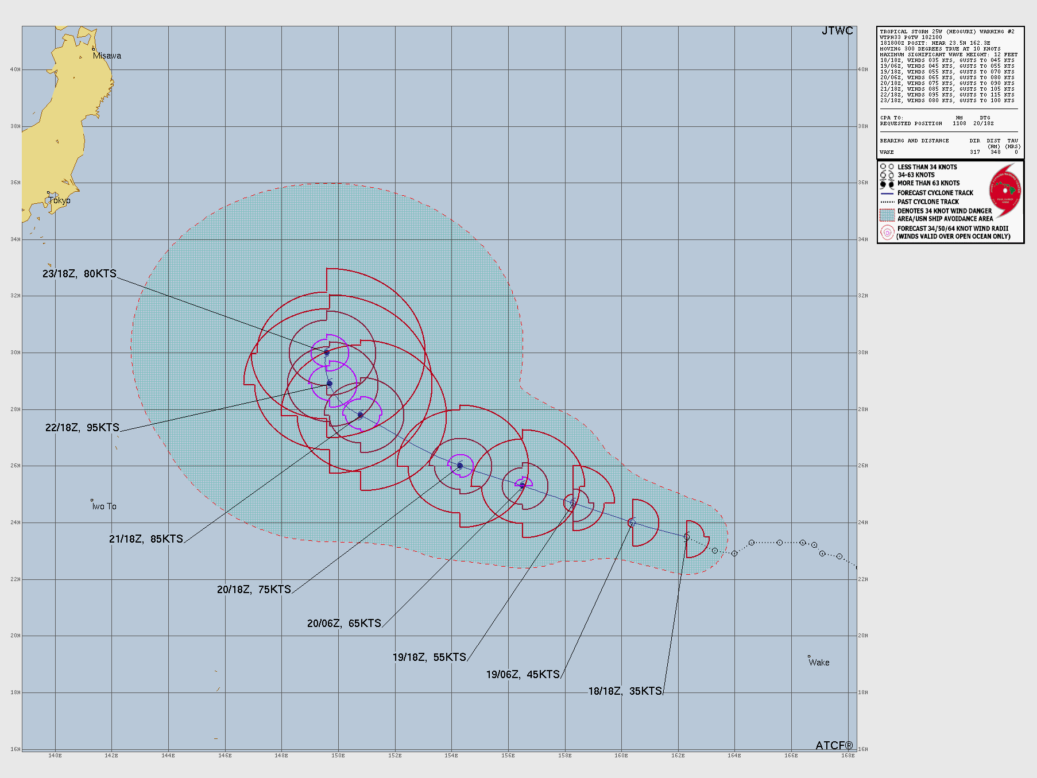The image size is (1037, 778).
Task: Click the Joint Typhoon Warning Center logo
Action: [x=1005, y=191]
